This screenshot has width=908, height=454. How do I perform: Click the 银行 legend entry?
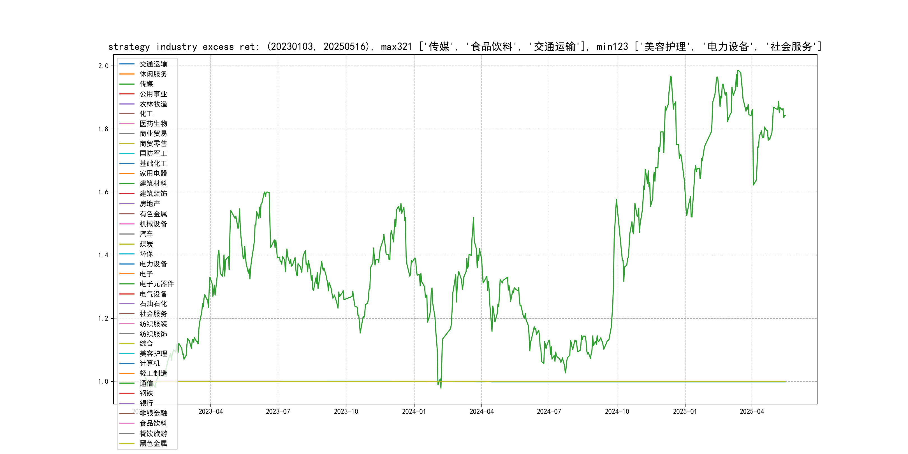point(146,403)
